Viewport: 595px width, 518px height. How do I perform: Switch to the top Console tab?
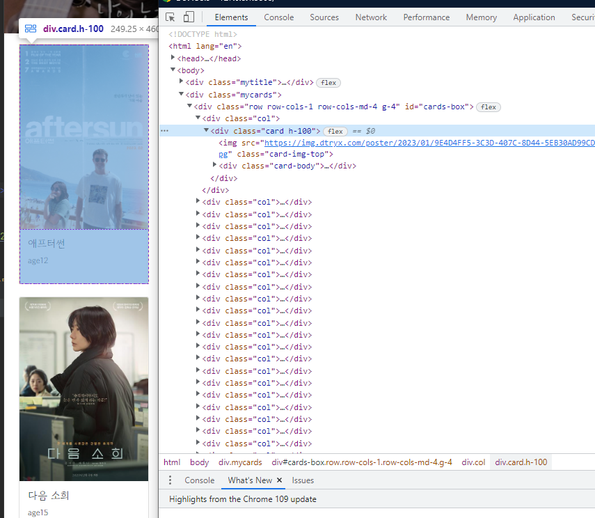pos(279,17)
